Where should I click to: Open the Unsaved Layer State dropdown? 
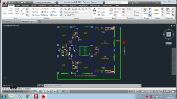coord(77,12)
